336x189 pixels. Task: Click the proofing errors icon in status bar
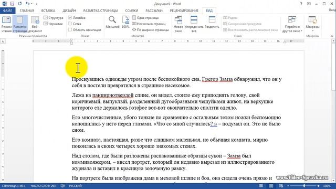point(62,186)
